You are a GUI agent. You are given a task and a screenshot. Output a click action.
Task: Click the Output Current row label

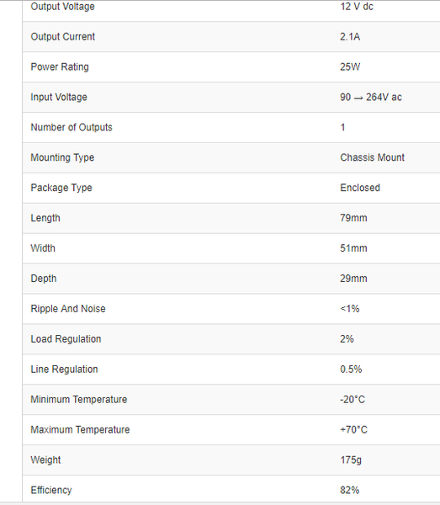click(x=63, y=37)
